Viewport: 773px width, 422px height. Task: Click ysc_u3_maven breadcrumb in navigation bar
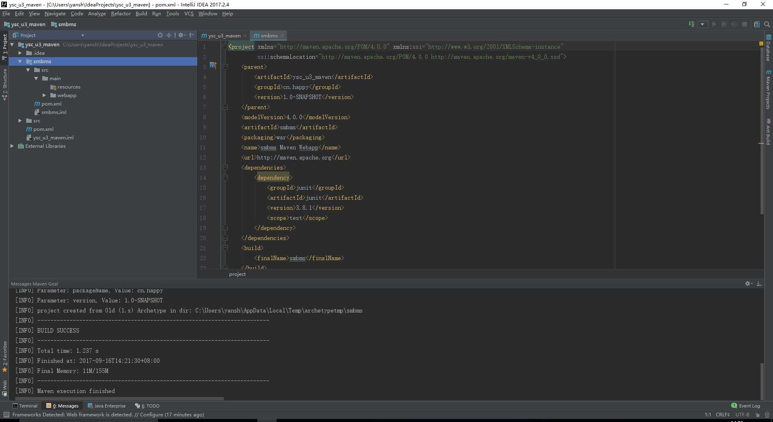[x=25, y=24]
